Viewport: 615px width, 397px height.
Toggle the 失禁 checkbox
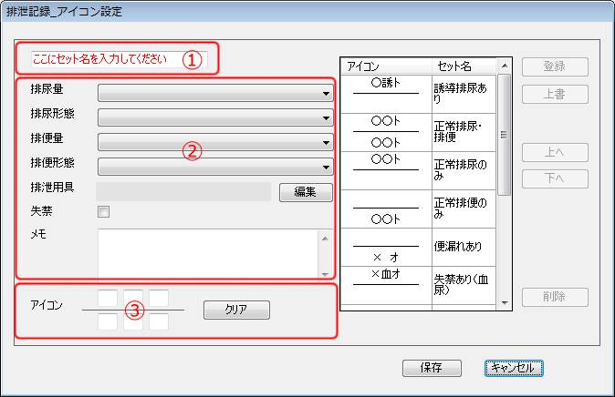(103, 212)
